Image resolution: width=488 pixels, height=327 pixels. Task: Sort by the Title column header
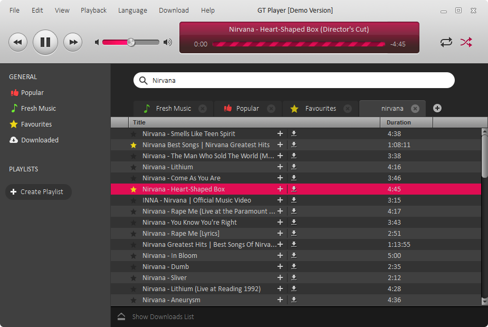click(x=254, y=122)
